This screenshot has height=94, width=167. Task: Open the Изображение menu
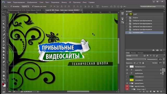click(32, 2)
